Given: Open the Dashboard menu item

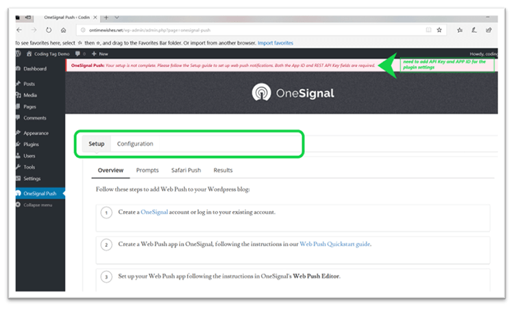Looking at the screenshot, I should click(35, 68).
